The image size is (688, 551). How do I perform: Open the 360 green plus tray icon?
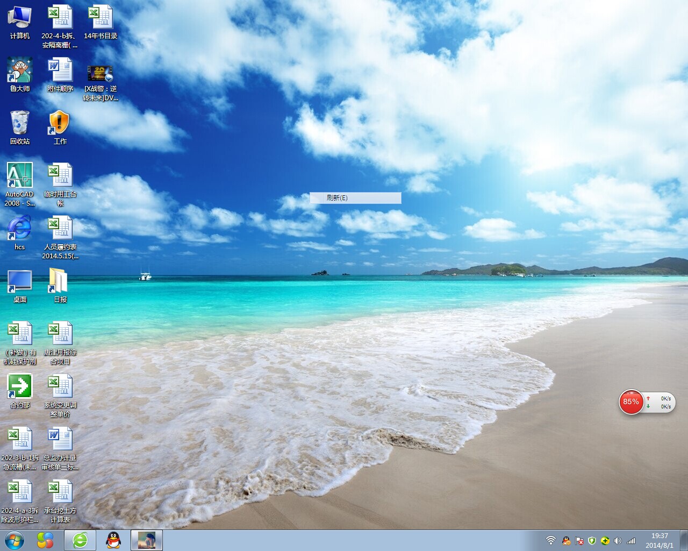(x=605, y=540)
